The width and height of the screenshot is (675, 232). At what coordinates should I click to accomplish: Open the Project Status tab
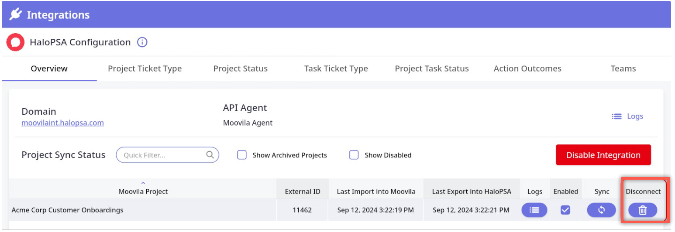[240, 68]
